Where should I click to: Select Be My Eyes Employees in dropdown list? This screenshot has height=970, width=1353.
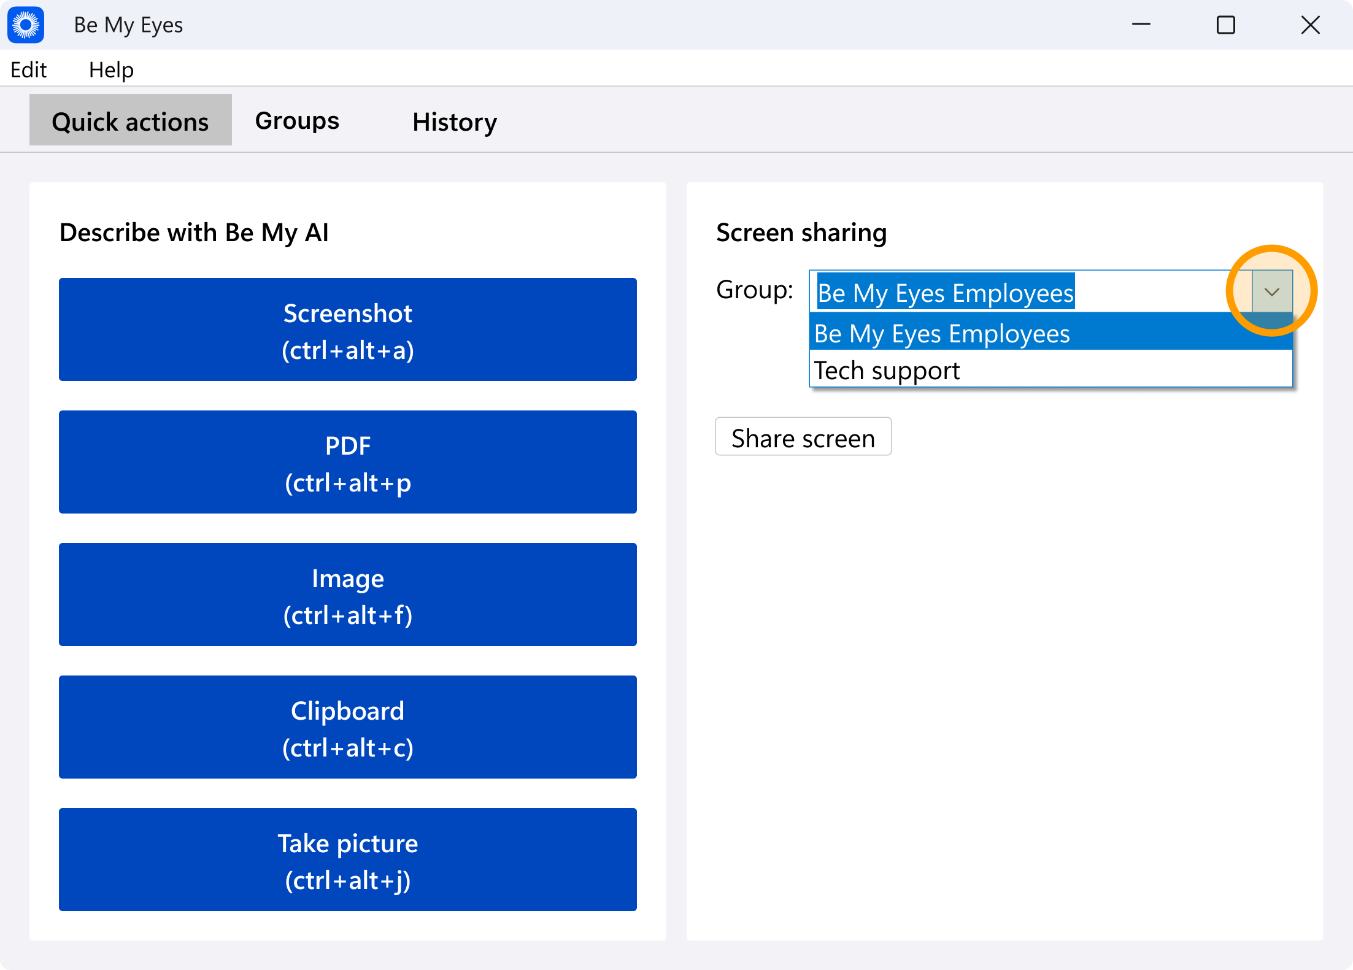click(1051, 333)
